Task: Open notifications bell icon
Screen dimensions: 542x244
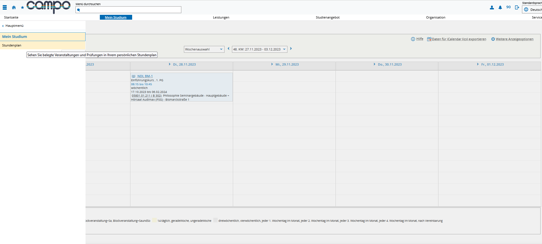Action: click(x=500, y=7)
